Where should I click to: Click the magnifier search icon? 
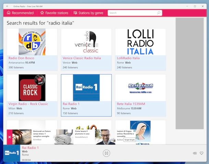(x=159, y=13)
